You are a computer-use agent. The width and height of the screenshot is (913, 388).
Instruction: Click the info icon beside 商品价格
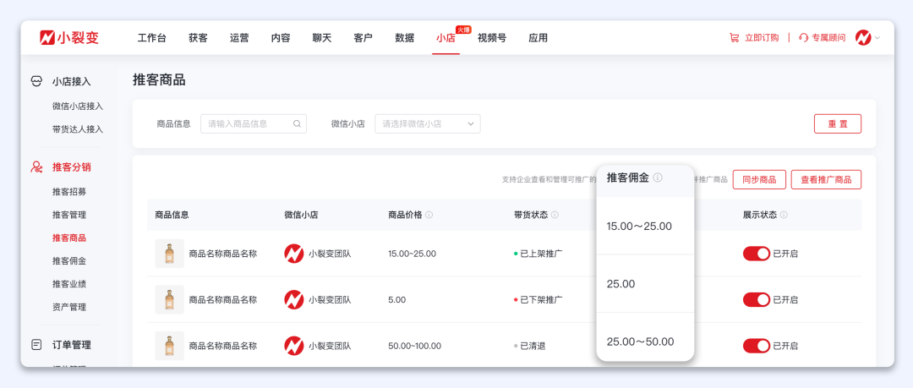pyautogui.click(x=429, y=216)
